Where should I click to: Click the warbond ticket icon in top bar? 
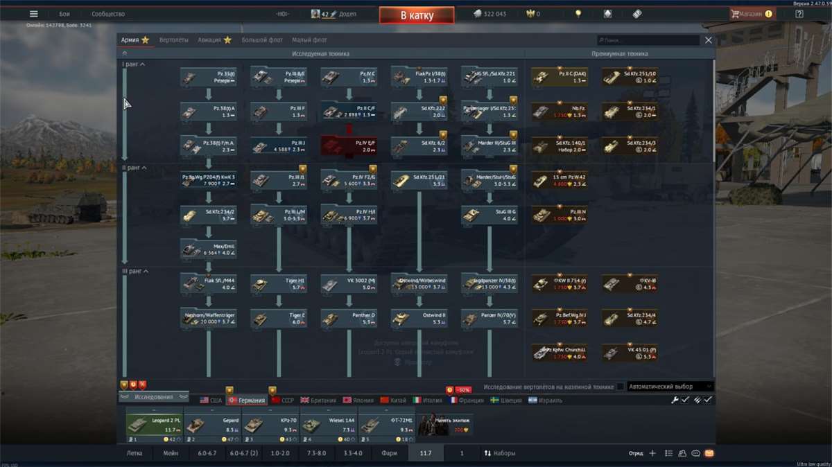tap(637, 14)
